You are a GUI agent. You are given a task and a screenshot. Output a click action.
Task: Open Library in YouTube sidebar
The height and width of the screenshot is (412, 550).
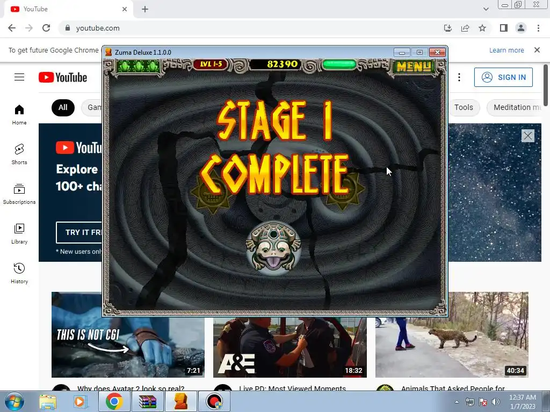click(x=19, y=234)
